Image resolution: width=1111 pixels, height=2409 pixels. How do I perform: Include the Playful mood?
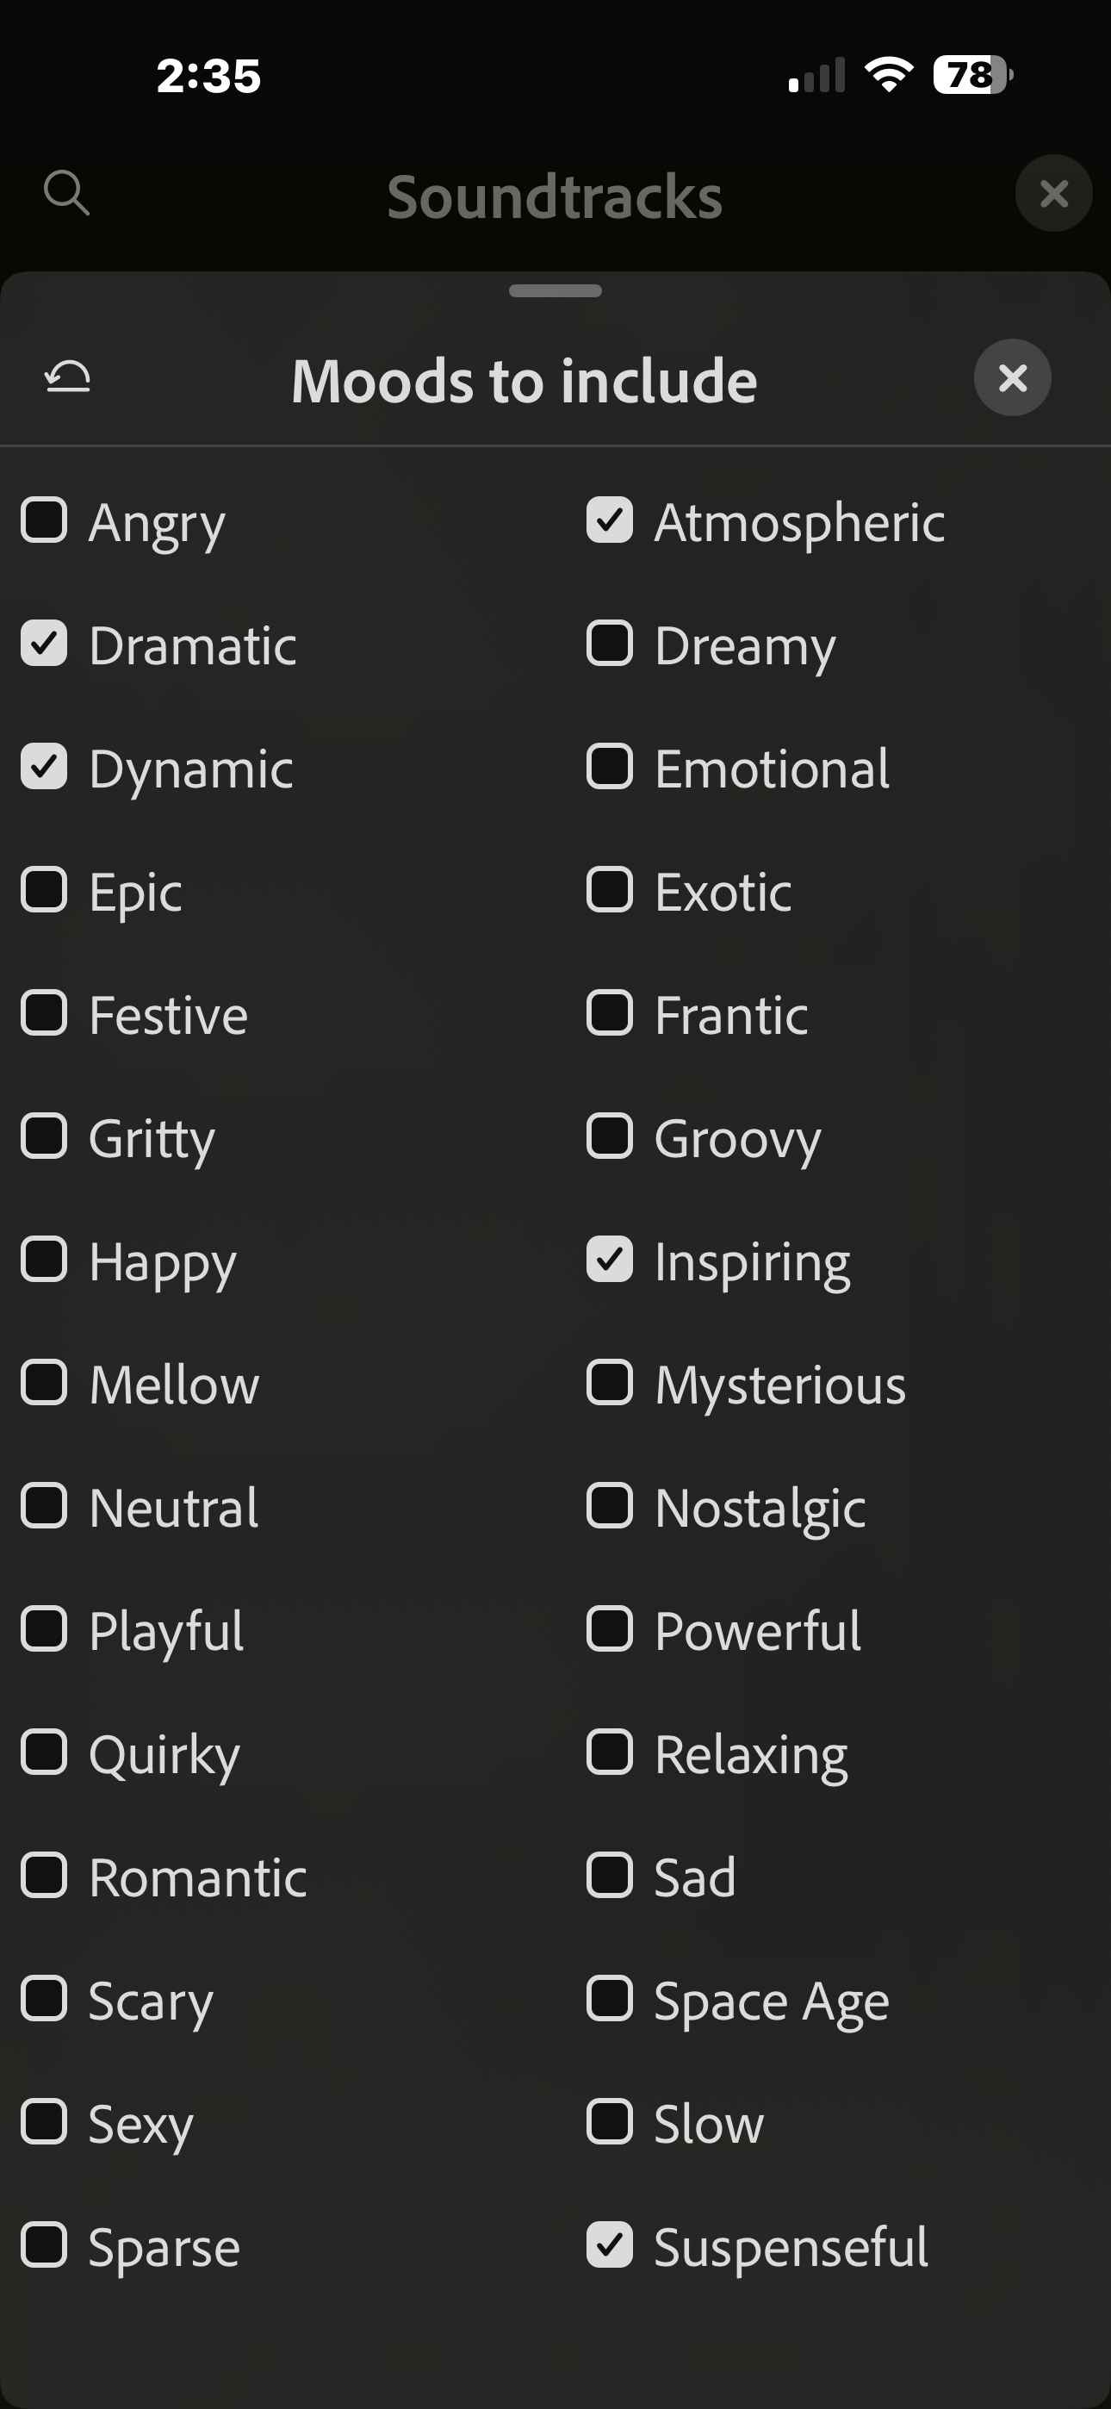(44, 1630)
